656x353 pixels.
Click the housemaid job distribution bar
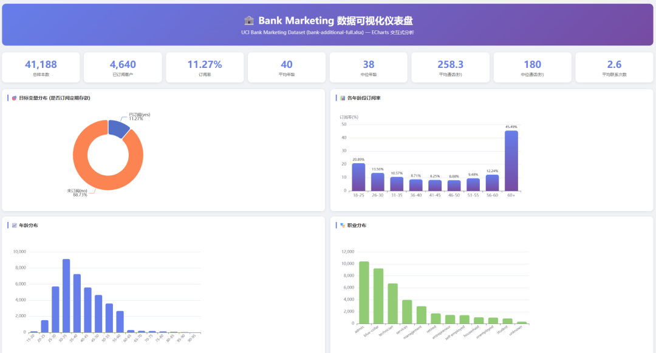(x=479, y=320)
